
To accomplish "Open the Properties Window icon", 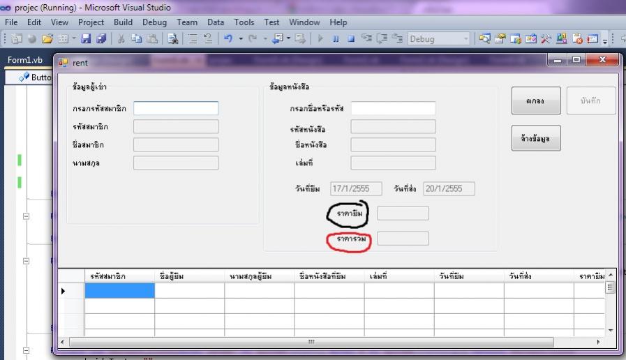I will pyautogui.click(x=500, y=38).
